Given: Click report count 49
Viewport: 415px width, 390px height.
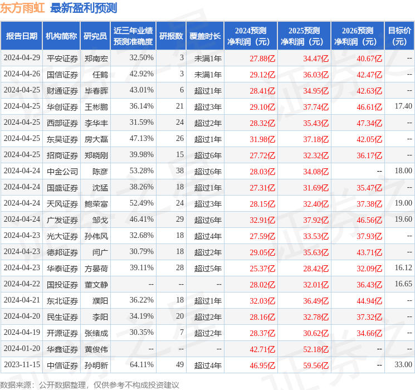Looking at the screenshot, I should 180,364.
